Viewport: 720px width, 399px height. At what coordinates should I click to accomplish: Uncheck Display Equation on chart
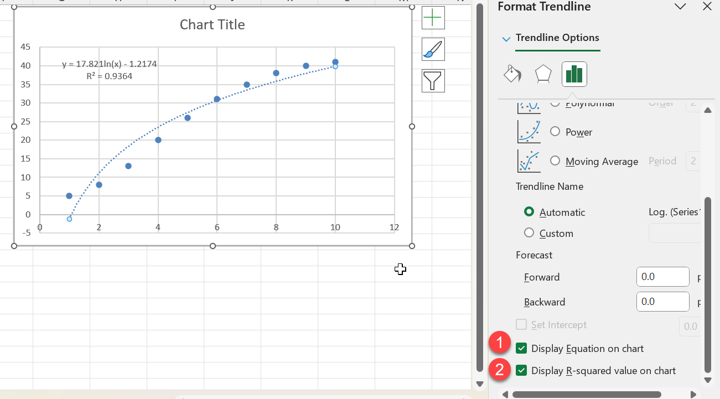[521, 348]
